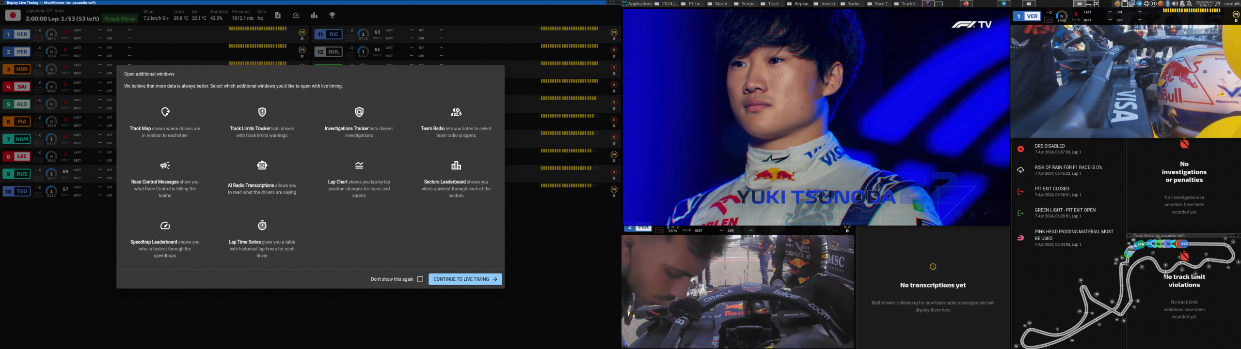Click soft tyre icon in HUL timing row
The width and height of the screenshot is (1241, 349).
click(614, 50)
